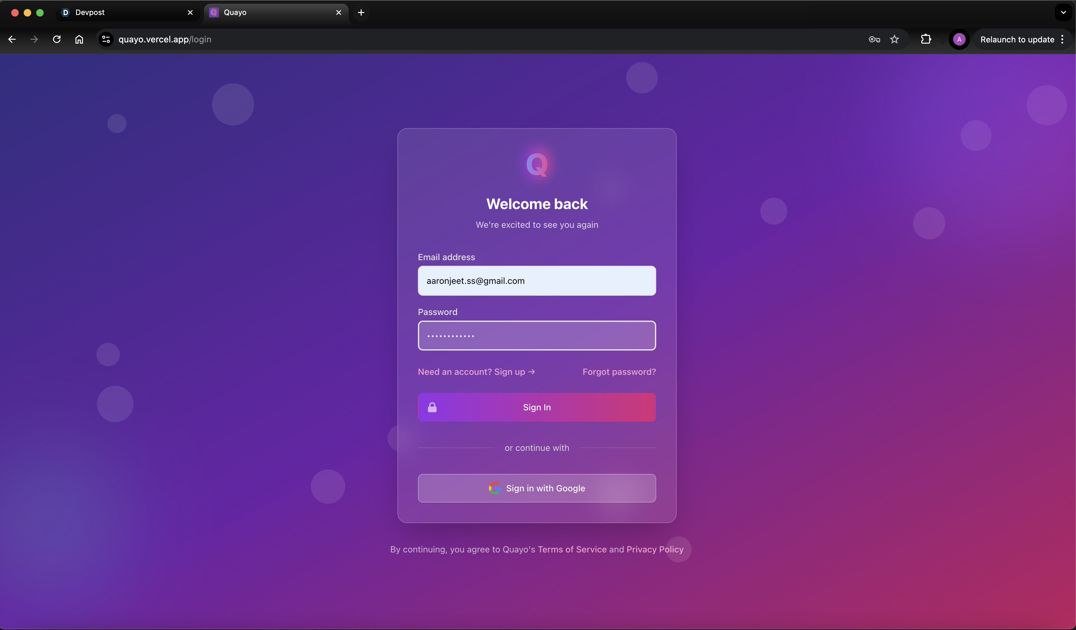This screenshot has width=1076, height=630.
Task: Open saved password key icon
Action: 874,39
